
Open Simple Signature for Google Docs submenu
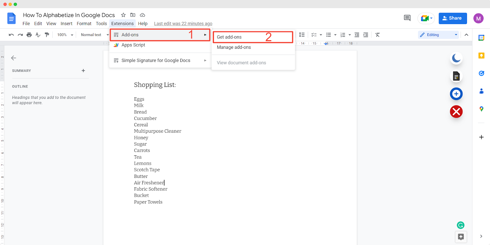pos(160,60)
